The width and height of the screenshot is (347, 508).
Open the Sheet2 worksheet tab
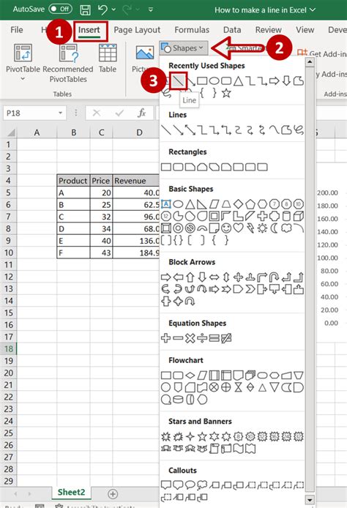(71, 492)
